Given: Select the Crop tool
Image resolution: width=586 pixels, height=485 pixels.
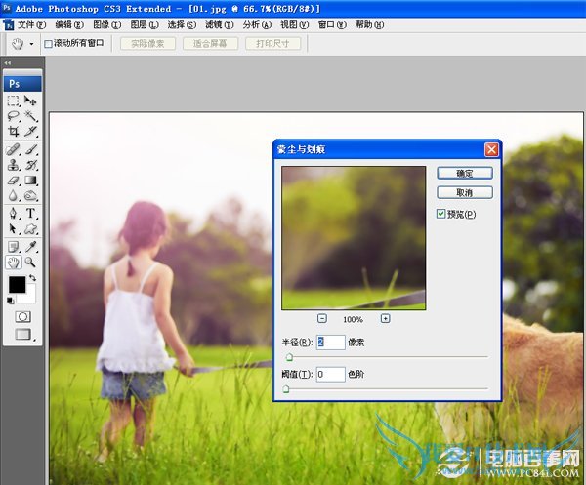Looking at the screenshot, I should [x=14, y=131].
